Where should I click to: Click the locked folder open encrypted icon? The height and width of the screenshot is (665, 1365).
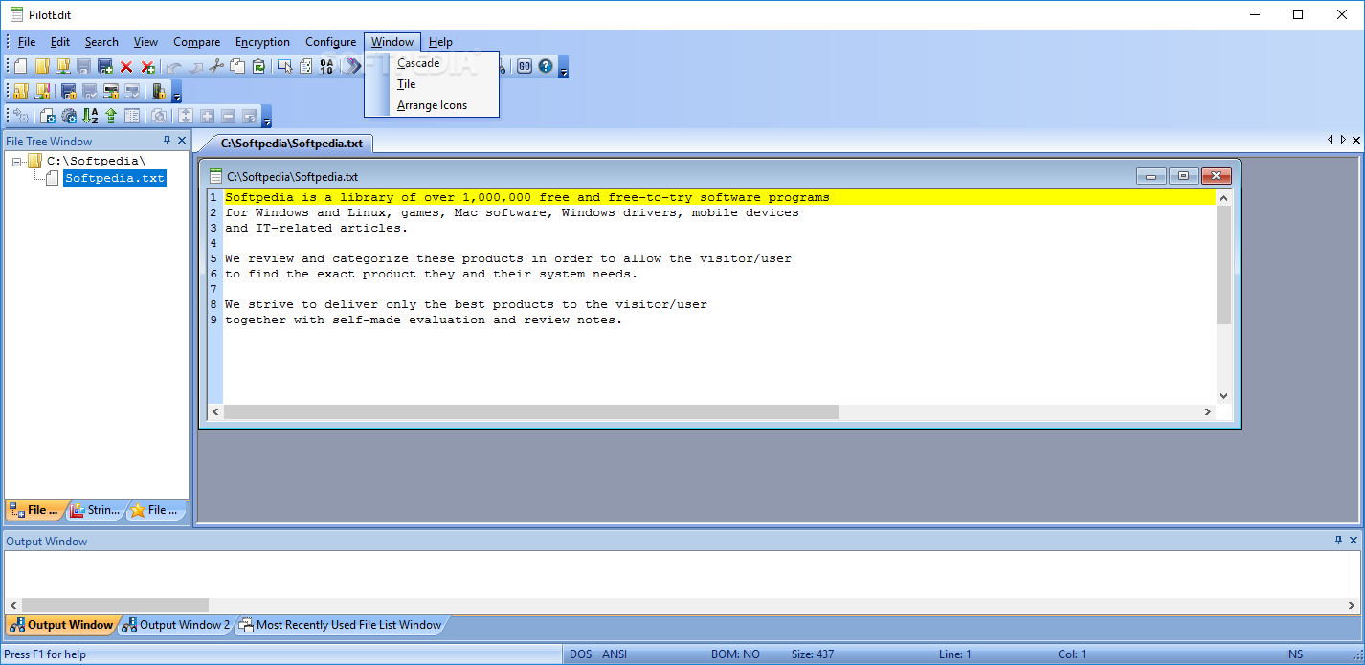click(20, 91)
